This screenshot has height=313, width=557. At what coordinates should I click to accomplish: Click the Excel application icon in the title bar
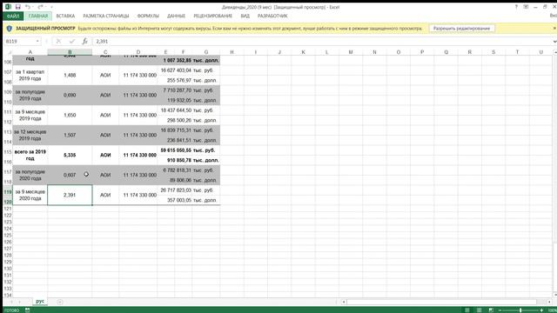(8, 7)
